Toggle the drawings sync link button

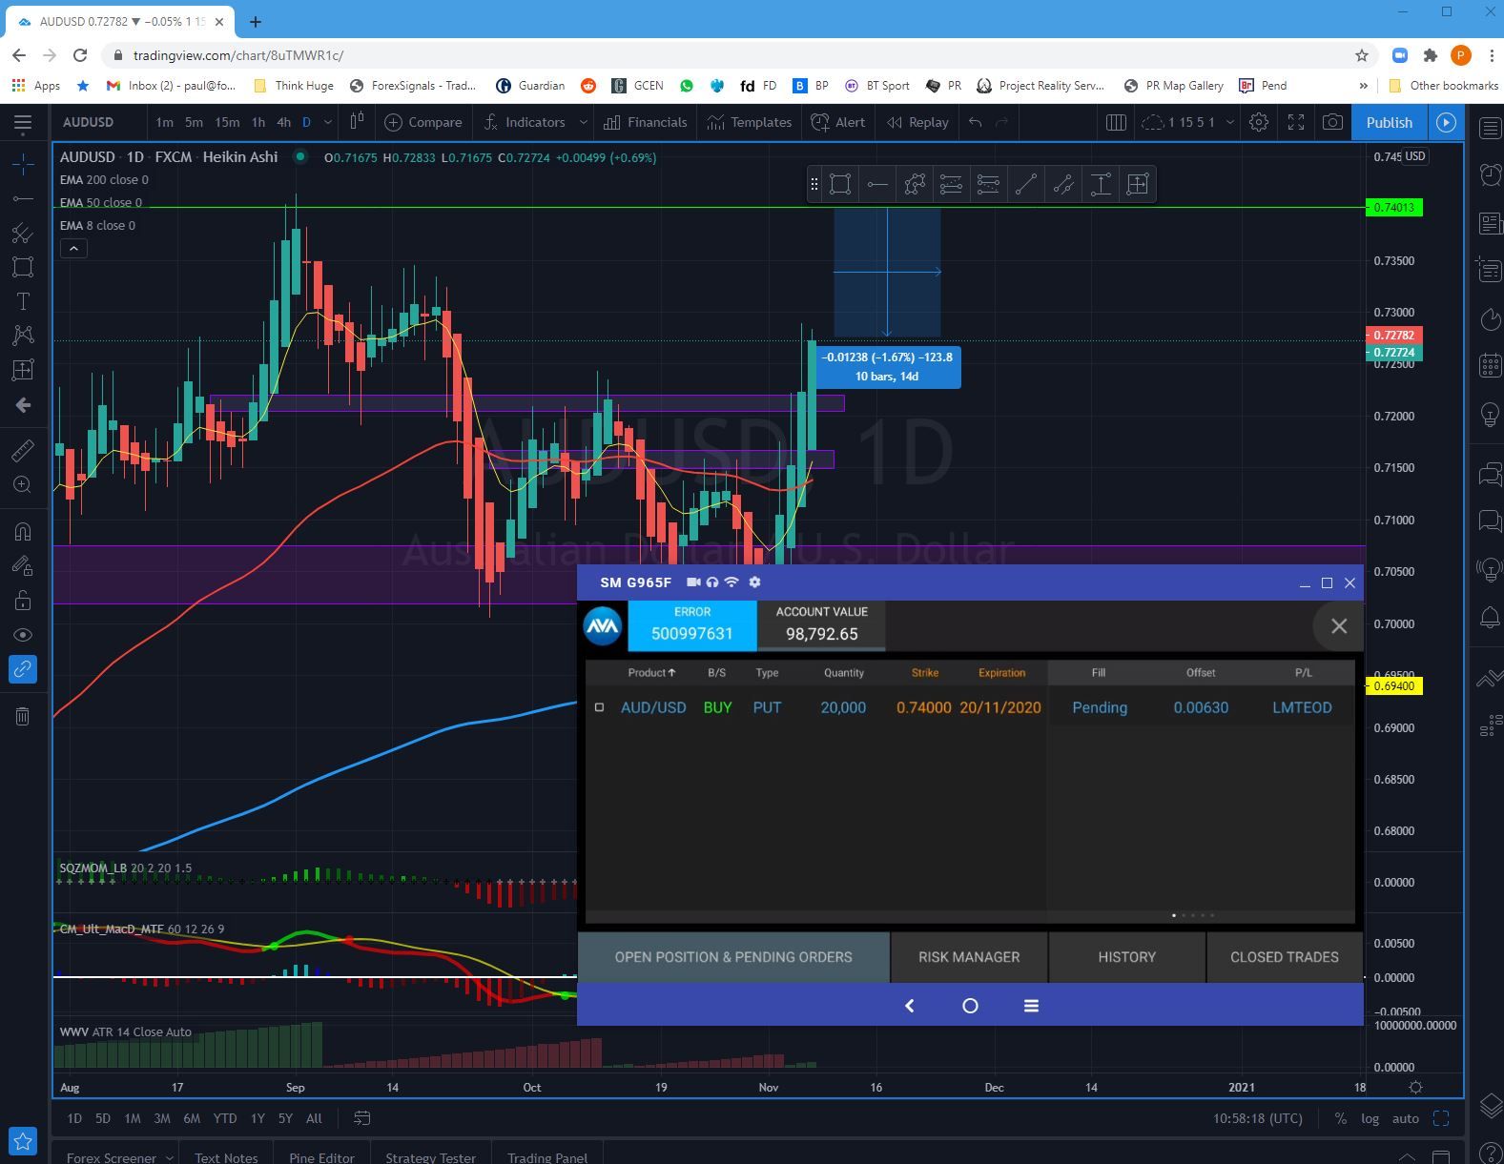point(23,669)
